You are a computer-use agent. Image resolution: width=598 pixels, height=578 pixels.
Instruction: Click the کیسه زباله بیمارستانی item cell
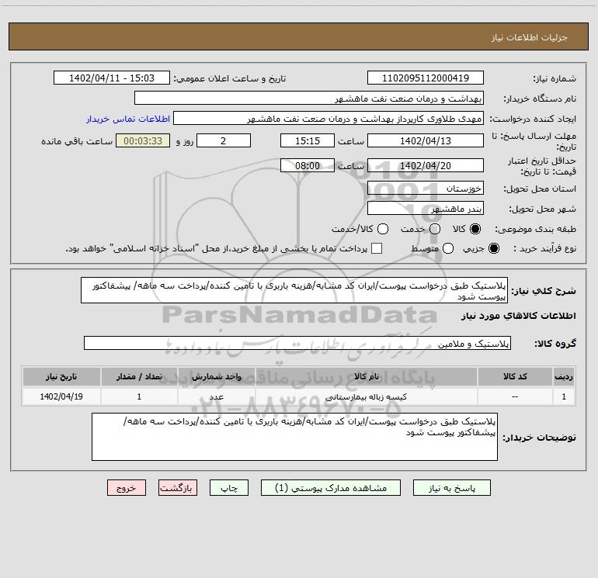pyautogui.click(x=366, y=396)
